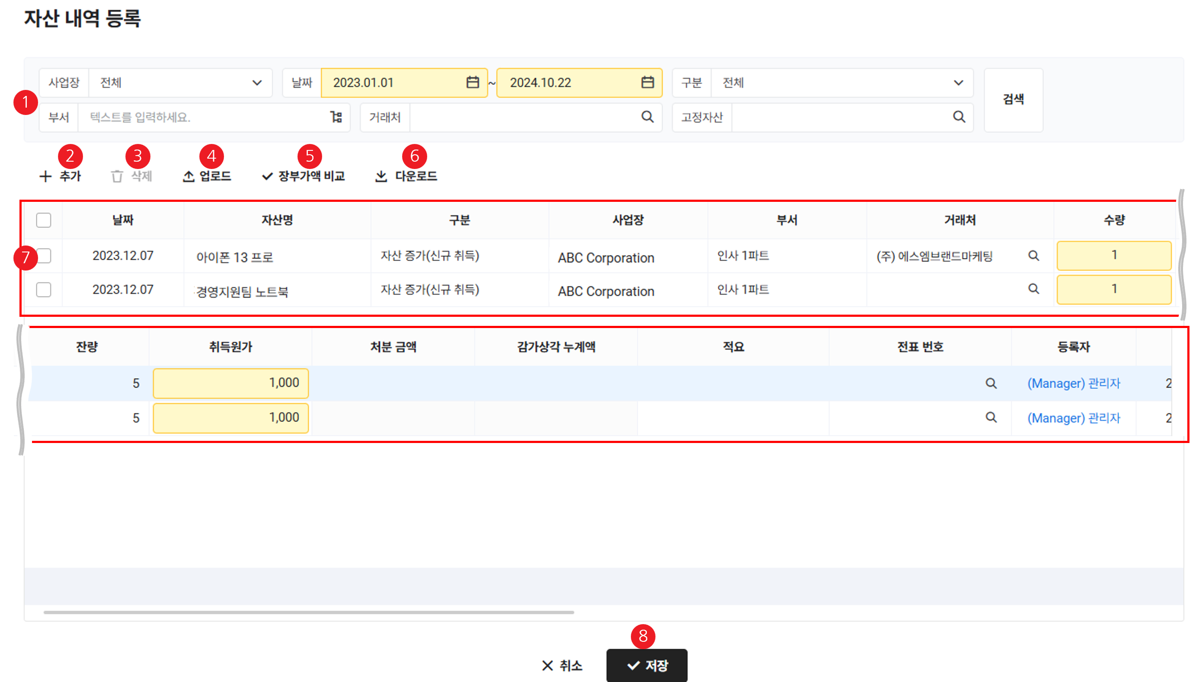
Task: Expand the 구분 filter dropdown
Action: pos(958,83)
